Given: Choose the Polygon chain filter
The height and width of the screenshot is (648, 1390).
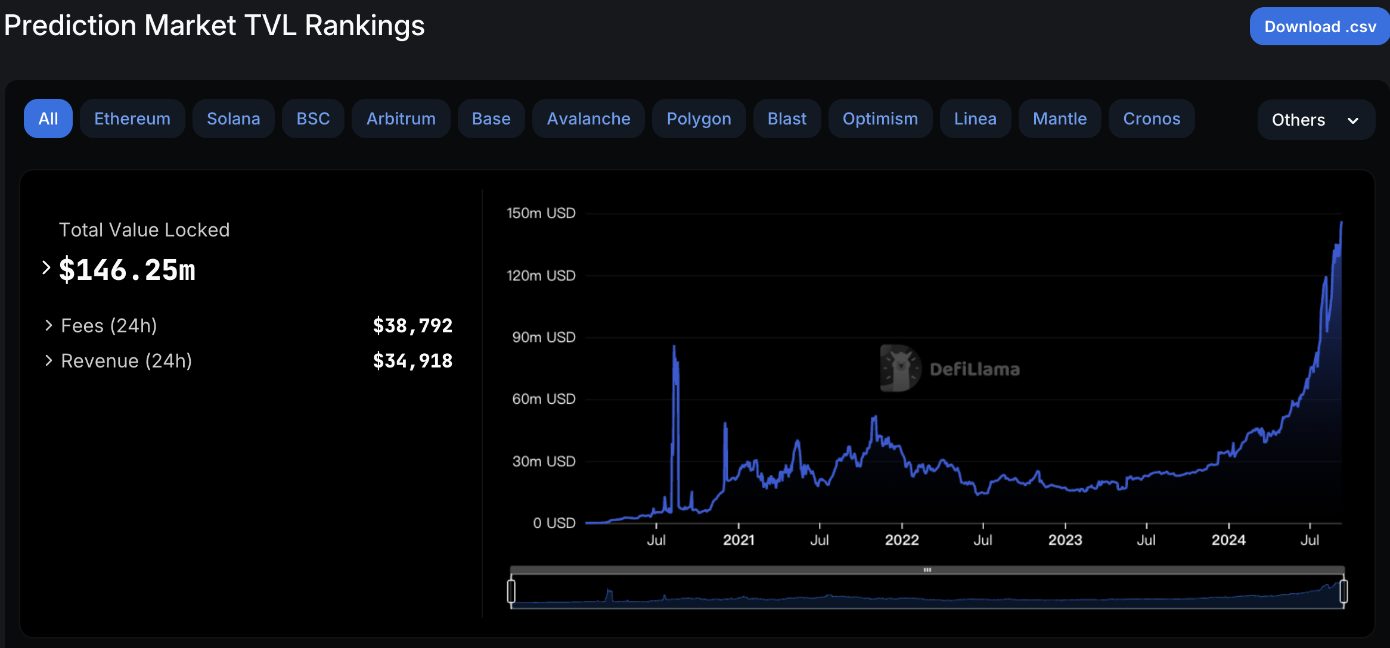Looking at the screenshot, I should [699, 119].
